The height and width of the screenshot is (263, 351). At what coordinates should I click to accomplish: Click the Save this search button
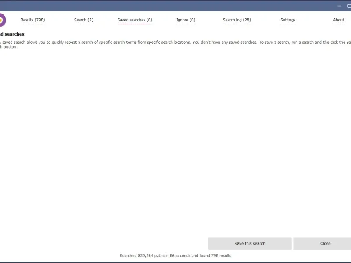pyautogui.click(x=250, y=243)
